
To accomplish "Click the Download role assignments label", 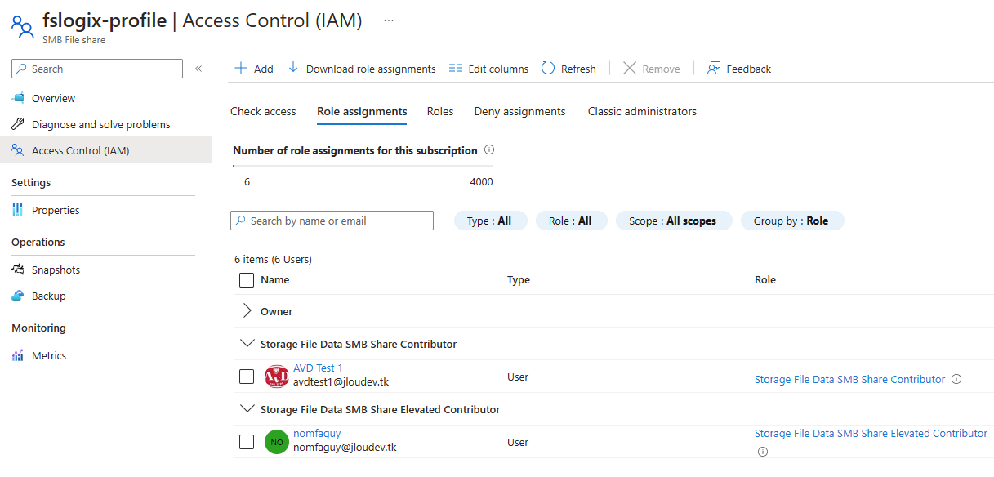I will pyautogui.click(x=371, y=69).
